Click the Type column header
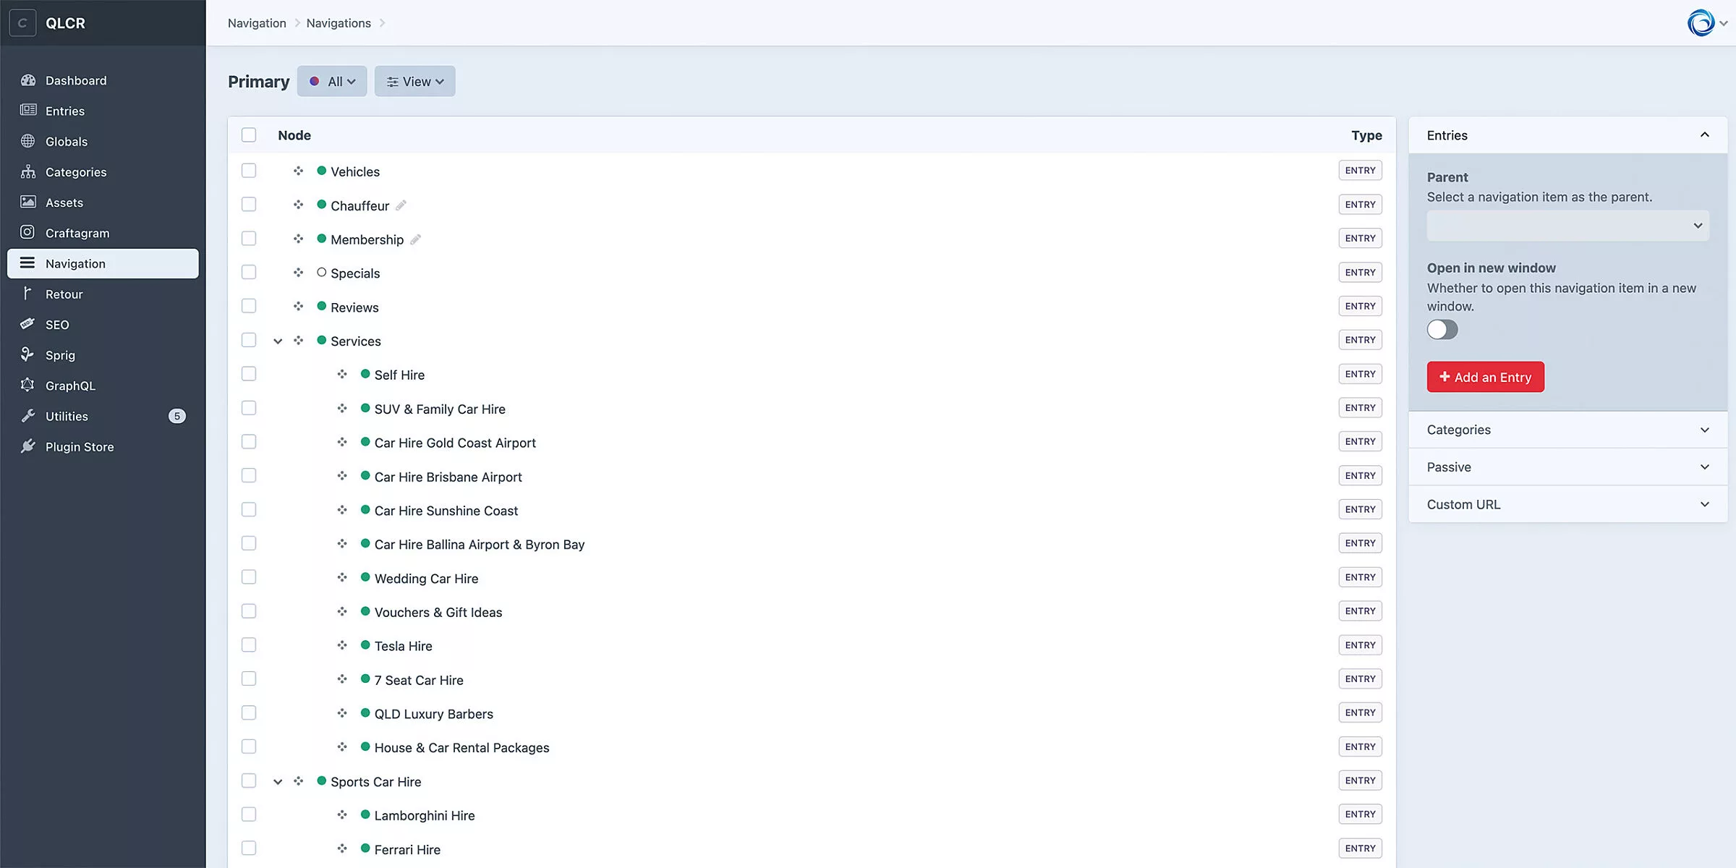Screen dimensions: 1736x868 pos(1366,135)
